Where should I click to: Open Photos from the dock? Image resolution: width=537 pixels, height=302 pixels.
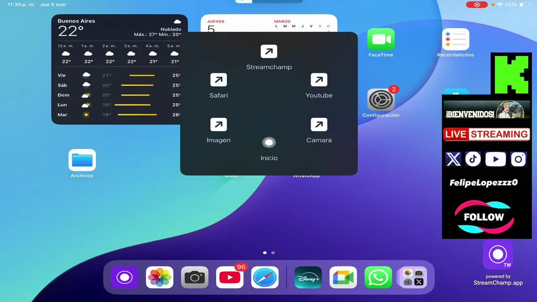(160, 278)
